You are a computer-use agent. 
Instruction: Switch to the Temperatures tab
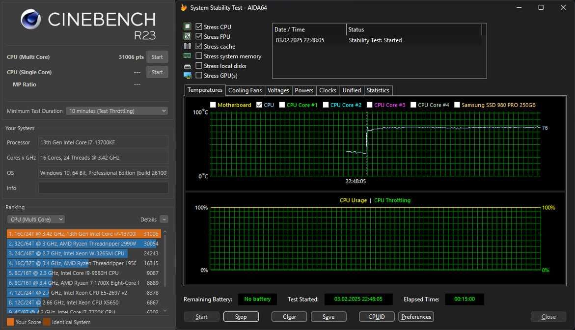tap(205, 90)
